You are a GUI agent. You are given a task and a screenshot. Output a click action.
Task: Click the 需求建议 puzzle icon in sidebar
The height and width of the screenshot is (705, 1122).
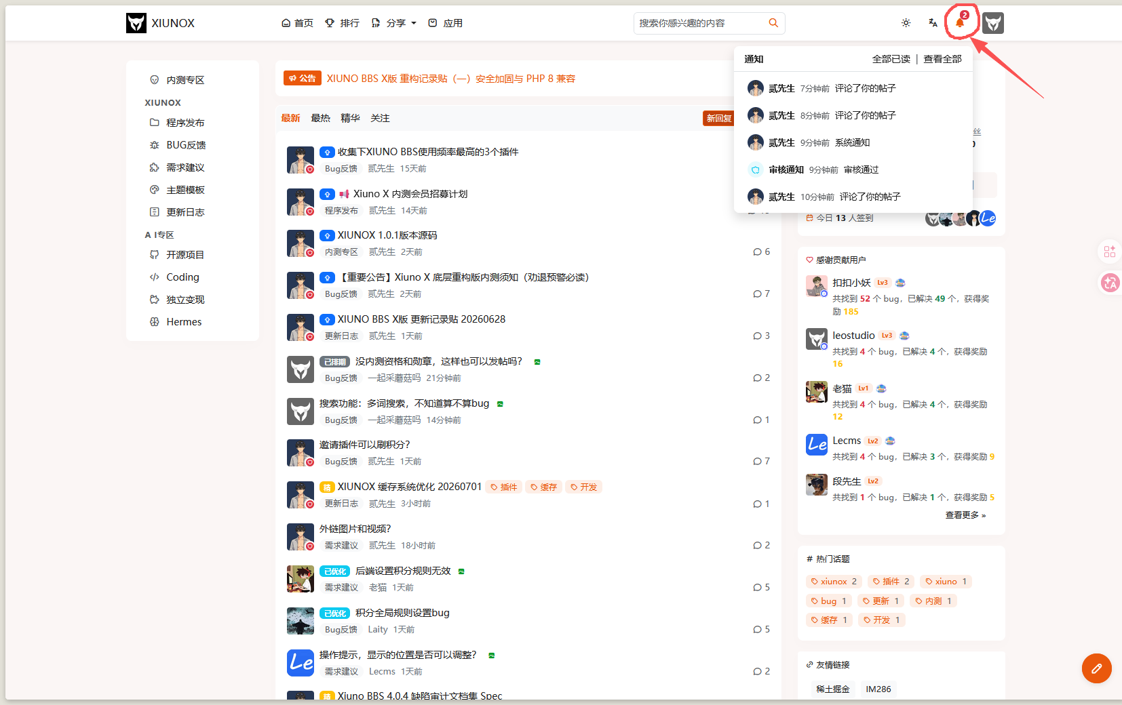[154, 167]
